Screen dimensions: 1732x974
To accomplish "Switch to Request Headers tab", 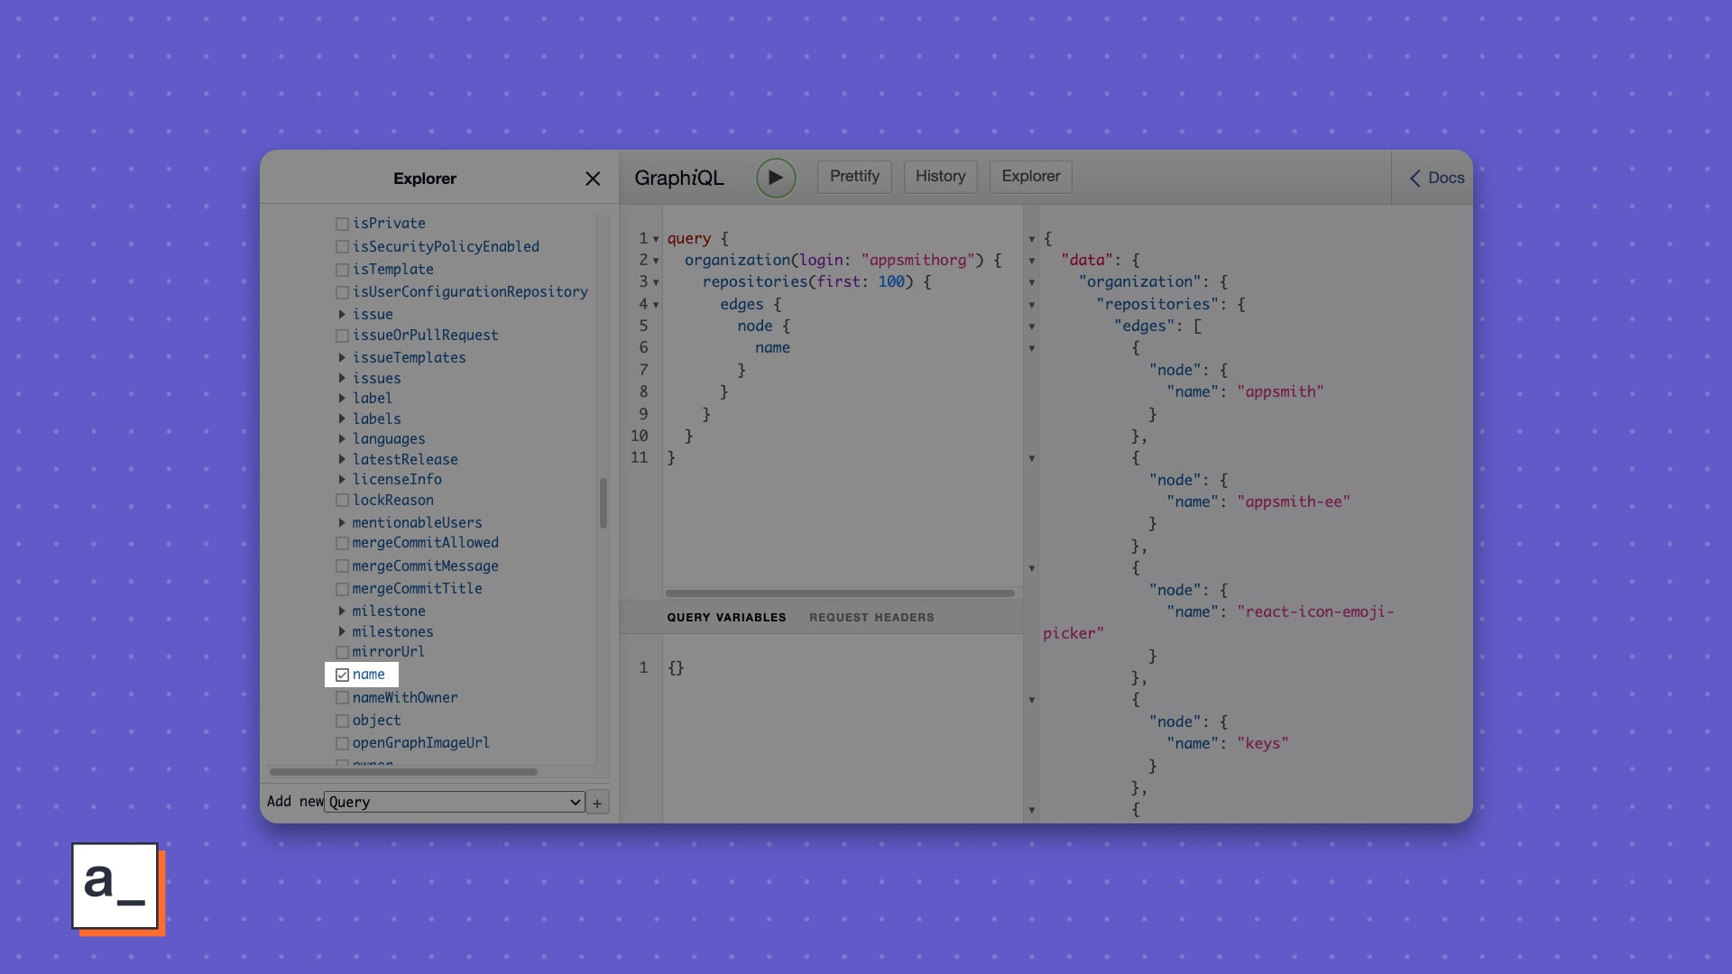I will 871,618.
